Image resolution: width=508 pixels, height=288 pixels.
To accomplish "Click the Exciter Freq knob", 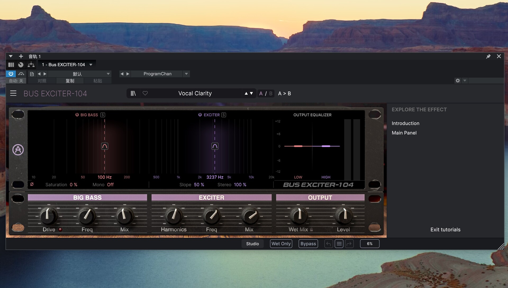I will (x=211, y=216).
